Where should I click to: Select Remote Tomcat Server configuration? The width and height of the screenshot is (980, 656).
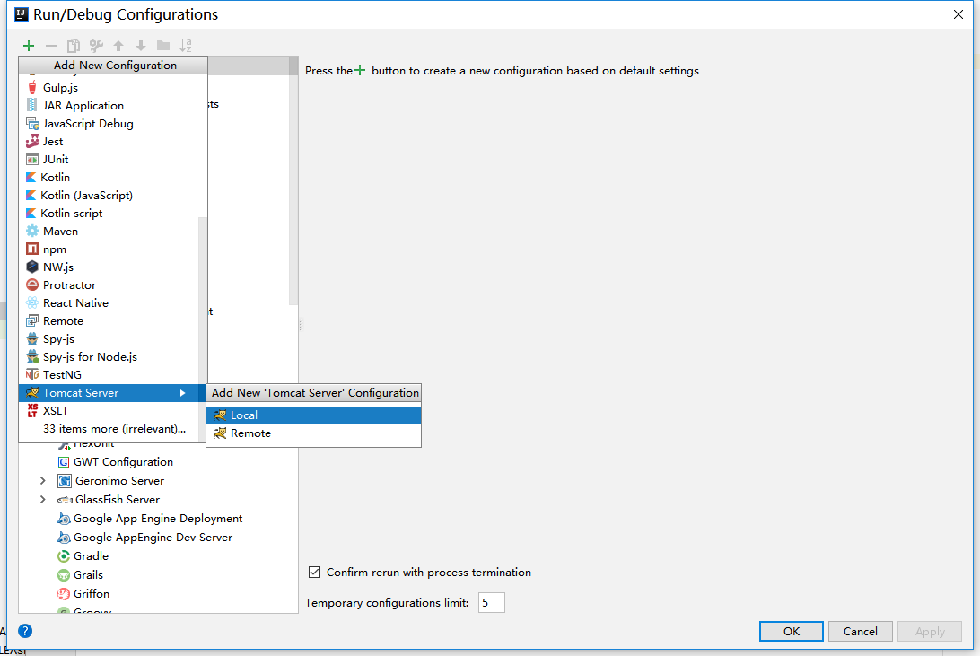pos(314,433)
